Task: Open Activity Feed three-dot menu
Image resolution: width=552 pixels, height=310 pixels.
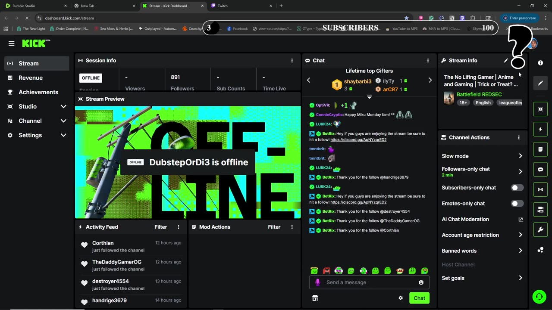Action: coord(179,227)
